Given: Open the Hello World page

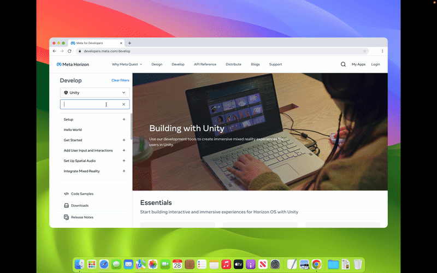Looking at the screenshot, I should tap(73, 130).
